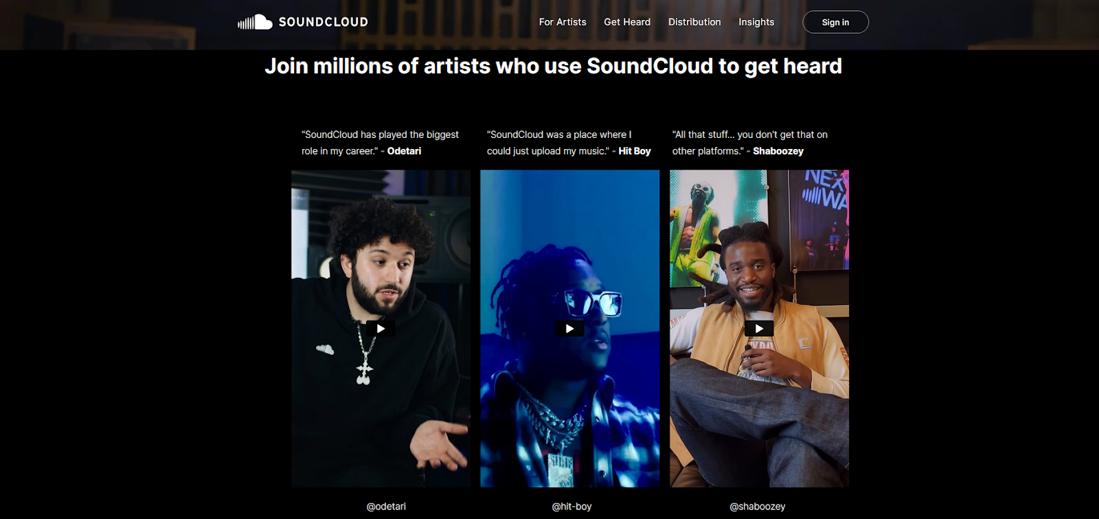Image resolution: width=1099 pixels, height=519 pixels.
Task: Play the Shaboozey video
Action: (759, 329)
